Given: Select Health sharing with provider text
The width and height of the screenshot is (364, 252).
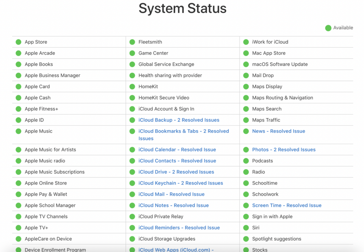Looking at the screenshot, I should (170, 75).
